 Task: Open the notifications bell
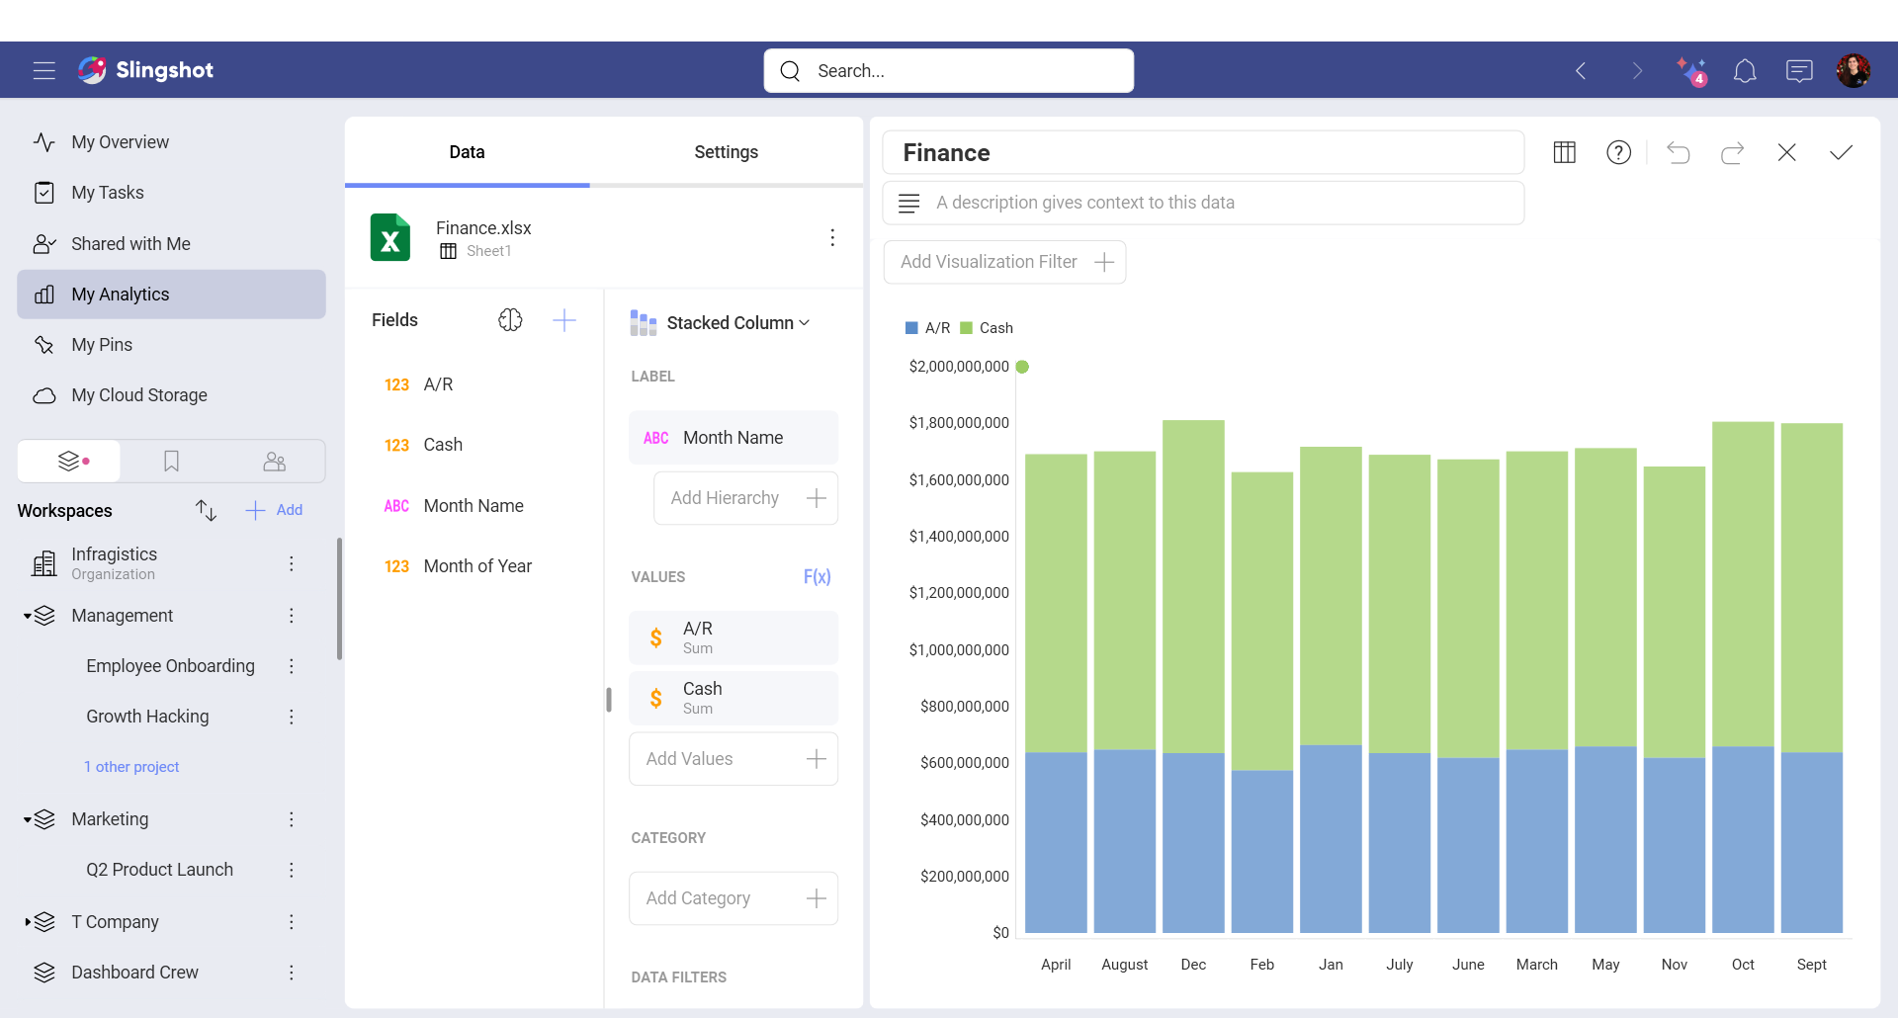coord(1745,71)
